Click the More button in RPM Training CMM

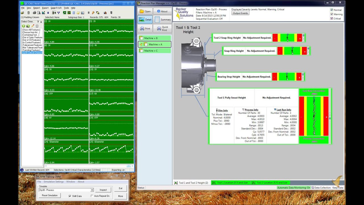[121, 196]
